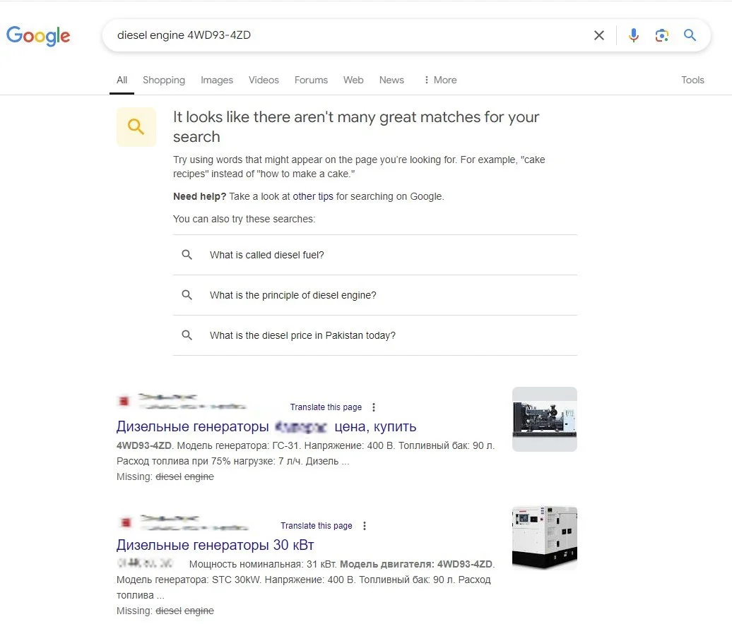The image size is (732, 624).
Task: Start voice search with microphone icon
Action: pyautogui.click(x=634, y=35)
